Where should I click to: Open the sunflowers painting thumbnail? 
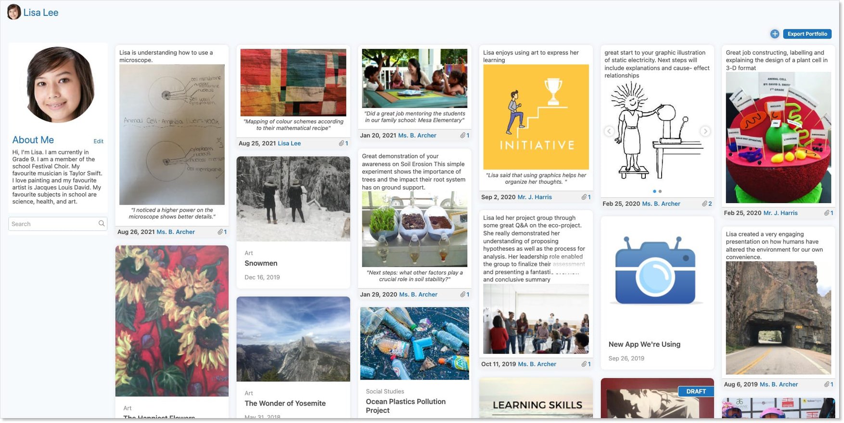tap(172, 321)
